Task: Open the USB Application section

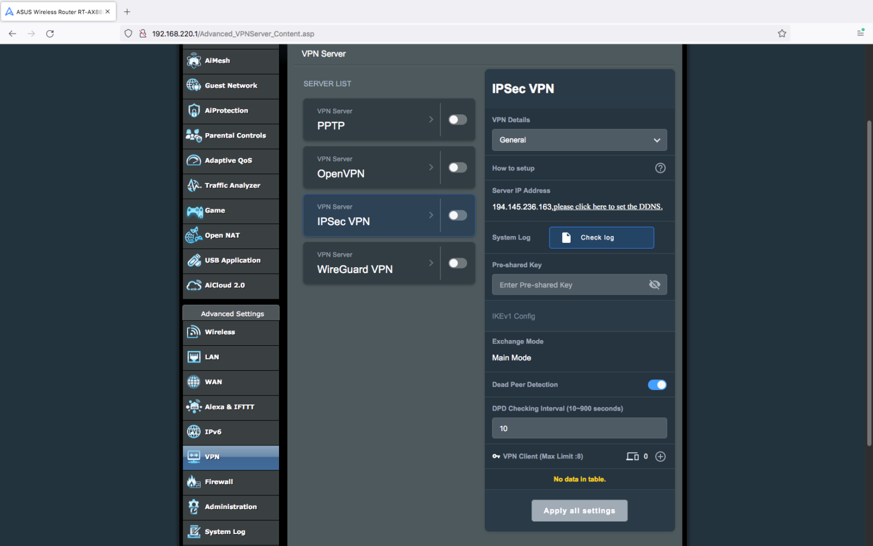Action: coord(194,260)
